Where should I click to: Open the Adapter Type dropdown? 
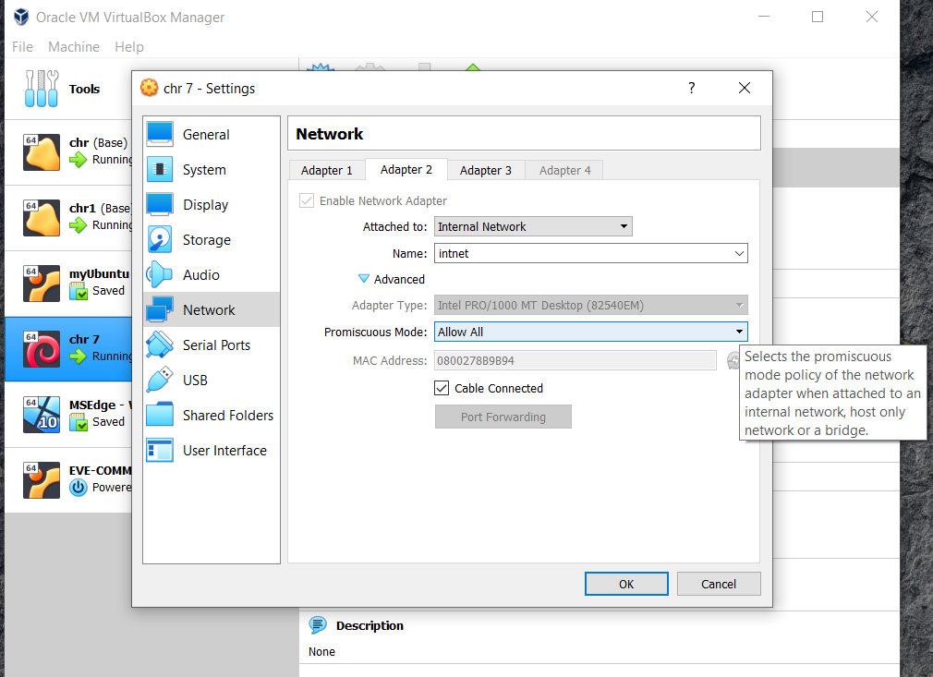[x=591, y=305]
